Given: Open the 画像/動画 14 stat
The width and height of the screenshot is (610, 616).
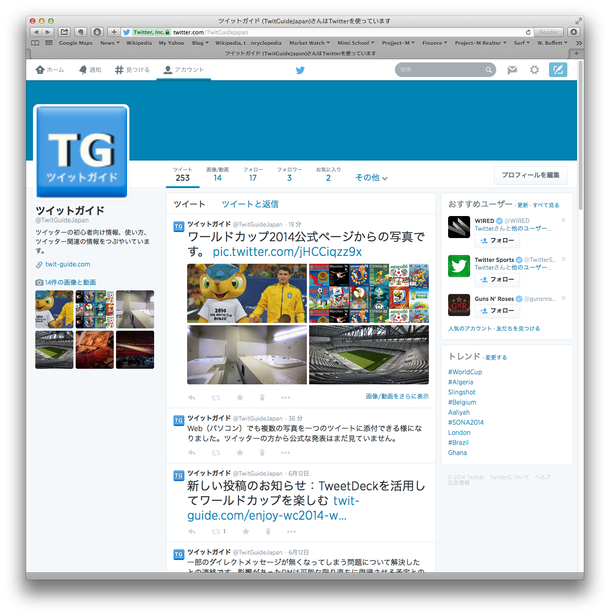Looking at the screenshot, I should [217, 175].
